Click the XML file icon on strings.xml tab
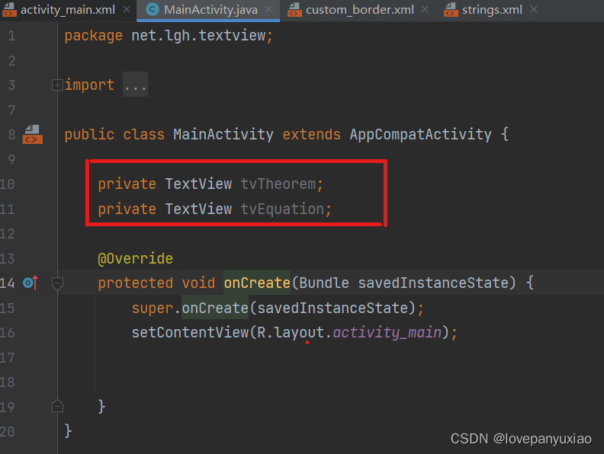Screen dimensions: 604x454 click(451, 10)
